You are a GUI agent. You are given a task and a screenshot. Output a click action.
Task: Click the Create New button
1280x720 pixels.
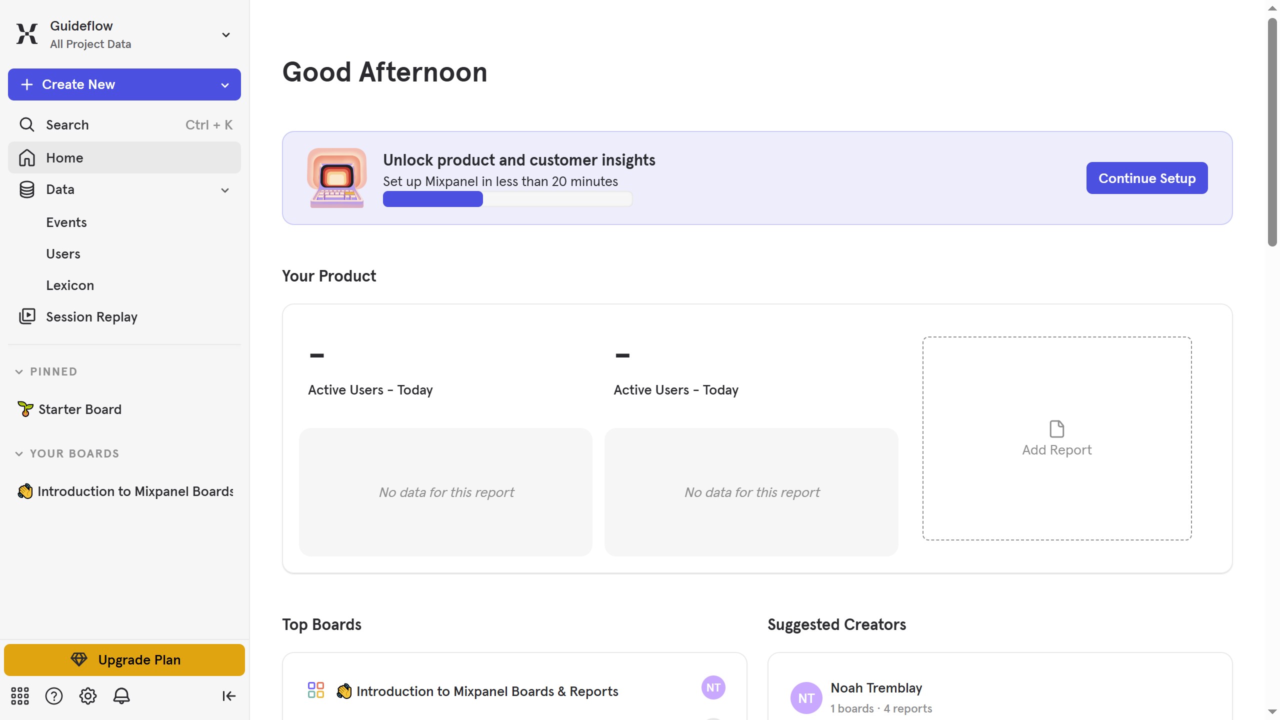[124, 84]
